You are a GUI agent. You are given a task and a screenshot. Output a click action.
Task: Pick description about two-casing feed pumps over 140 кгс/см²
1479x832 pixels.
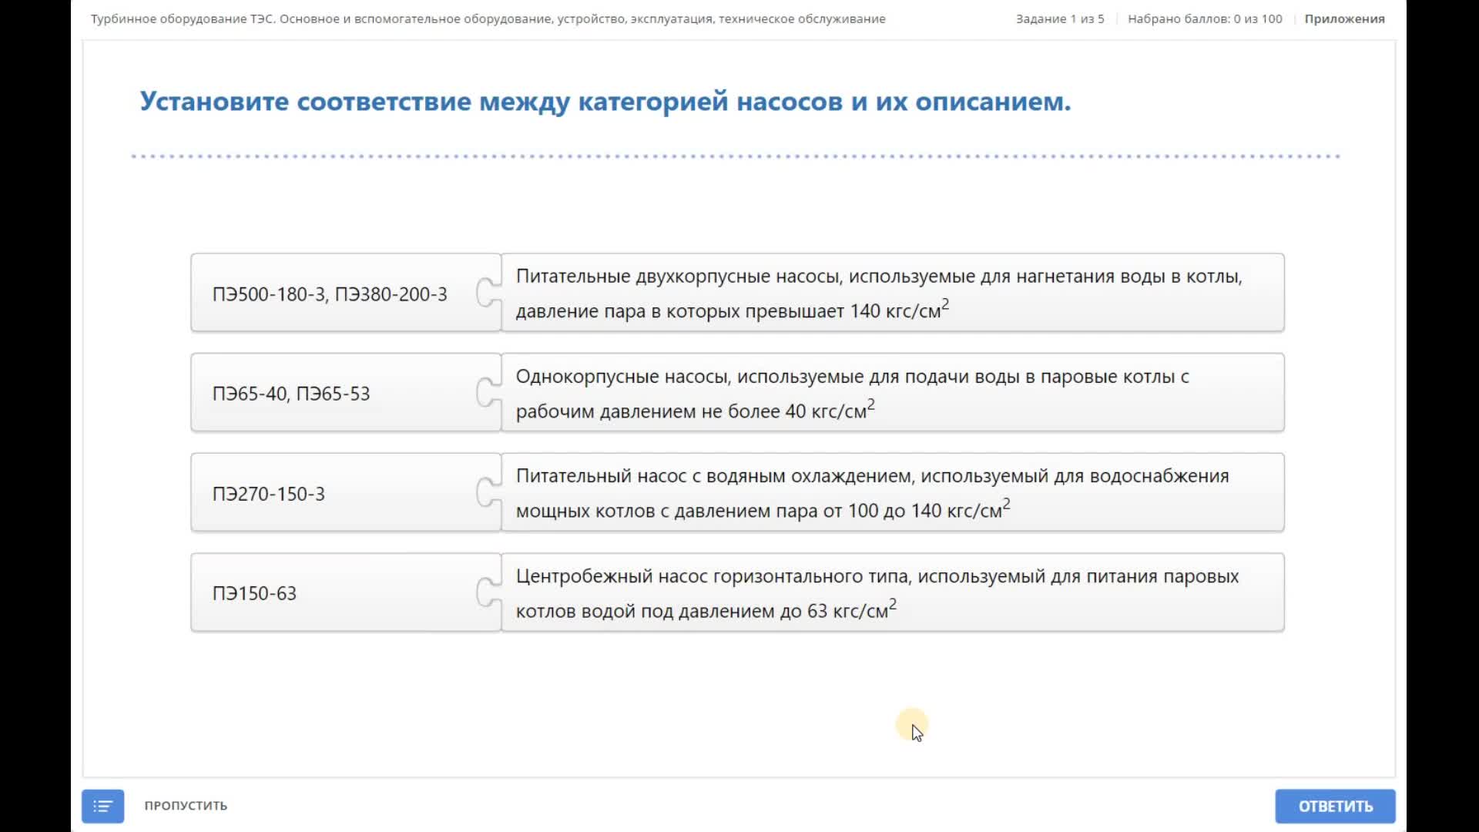(893, 294)
